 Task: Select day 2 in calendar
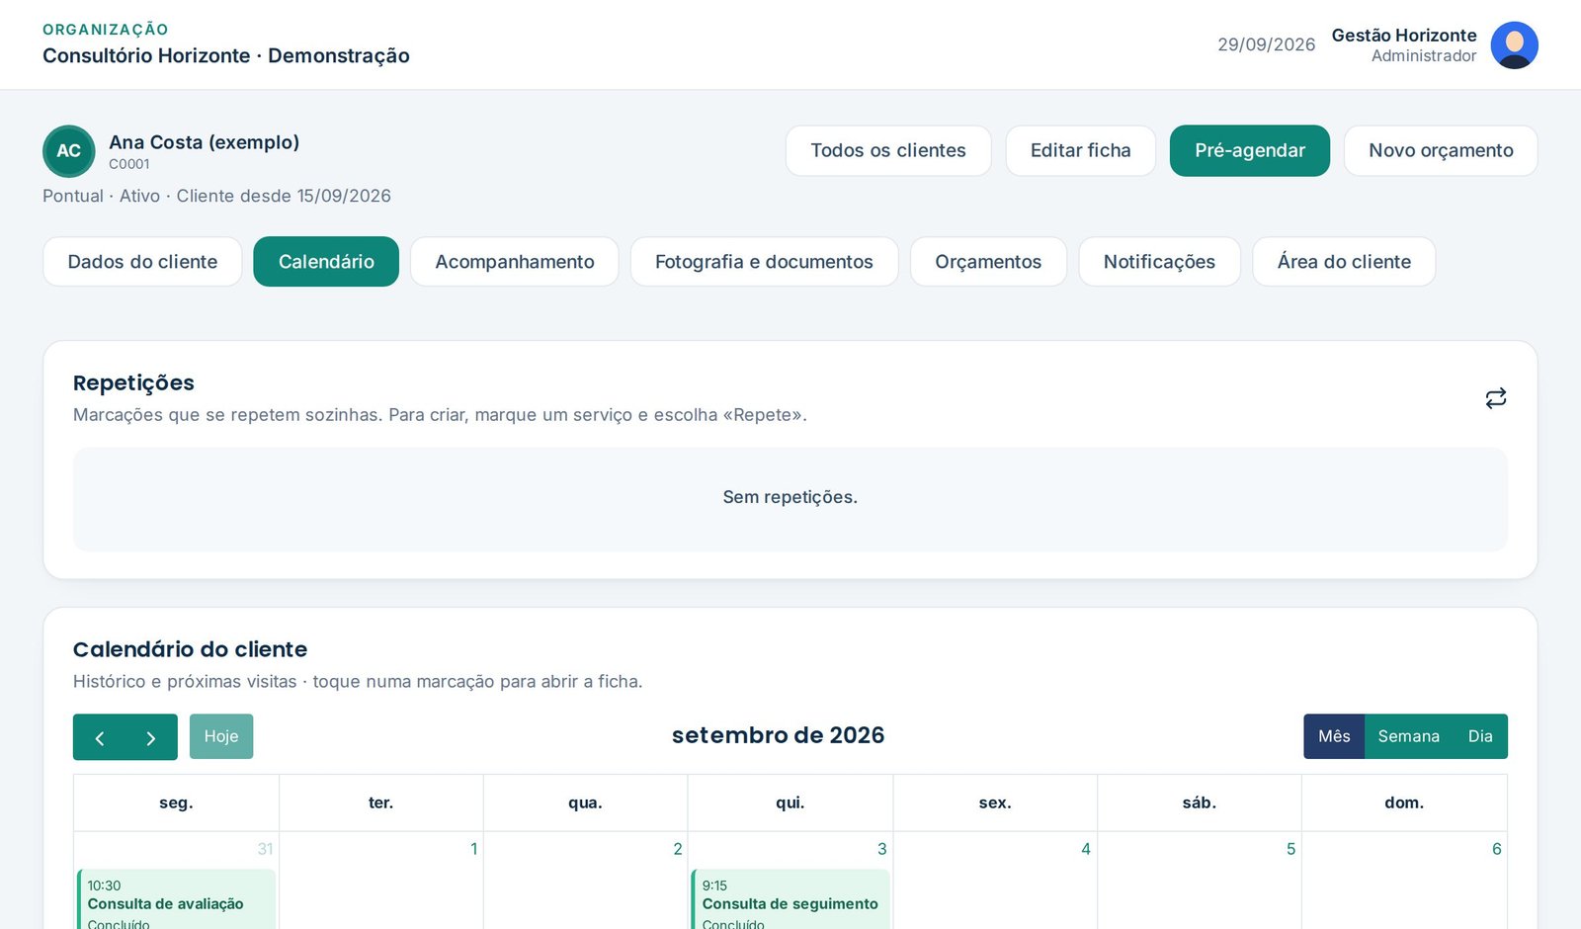[x=678, y=849]
